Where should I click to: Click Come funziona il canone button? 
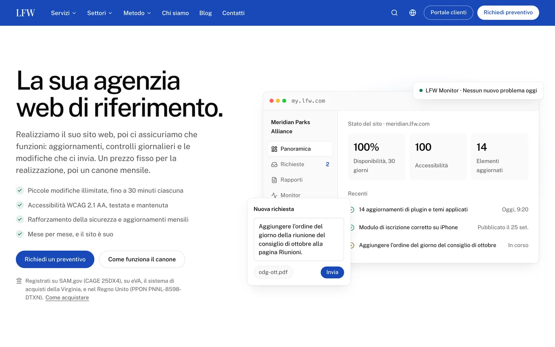(142, 259)
